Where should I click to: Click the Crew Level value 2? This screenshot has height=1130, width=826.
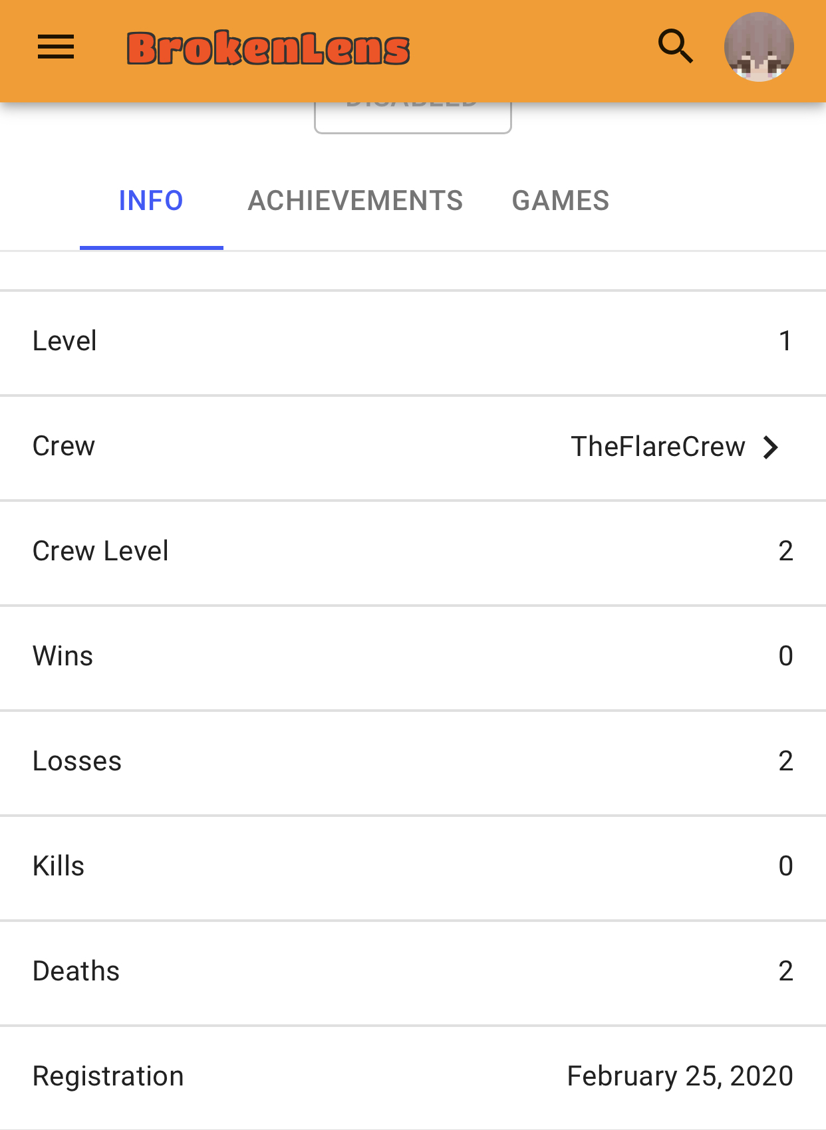[785, 551]
